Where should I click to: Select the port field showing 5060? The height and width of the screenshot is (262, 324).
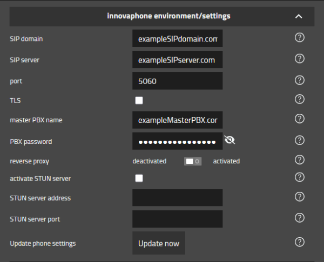point(178,81)
